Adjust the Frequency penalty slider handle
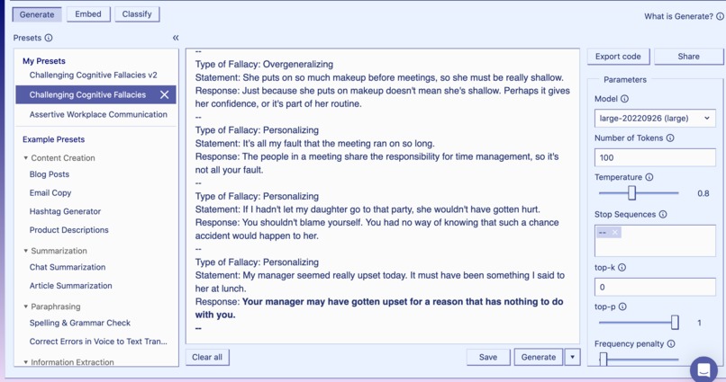Screen dimensions: 726x382 click(603, 360)
